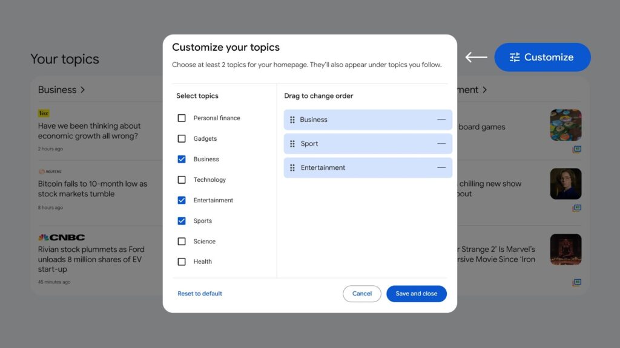The width and height of the screenshot is (620, 348).
Task: Expand the Business section chevron
Action: point(82,90)
